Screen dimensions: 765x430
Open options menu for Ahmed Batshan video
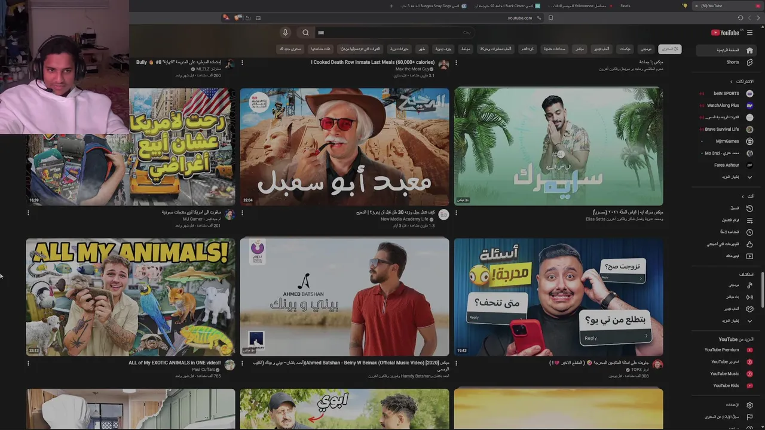242,363
